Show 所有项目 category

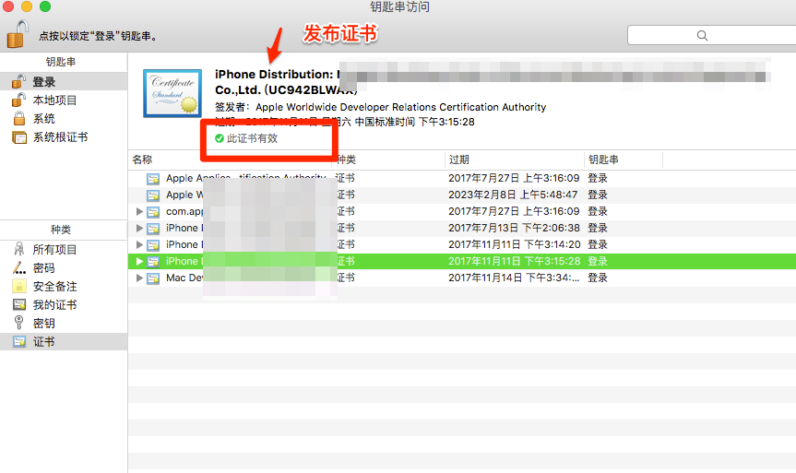64,249
